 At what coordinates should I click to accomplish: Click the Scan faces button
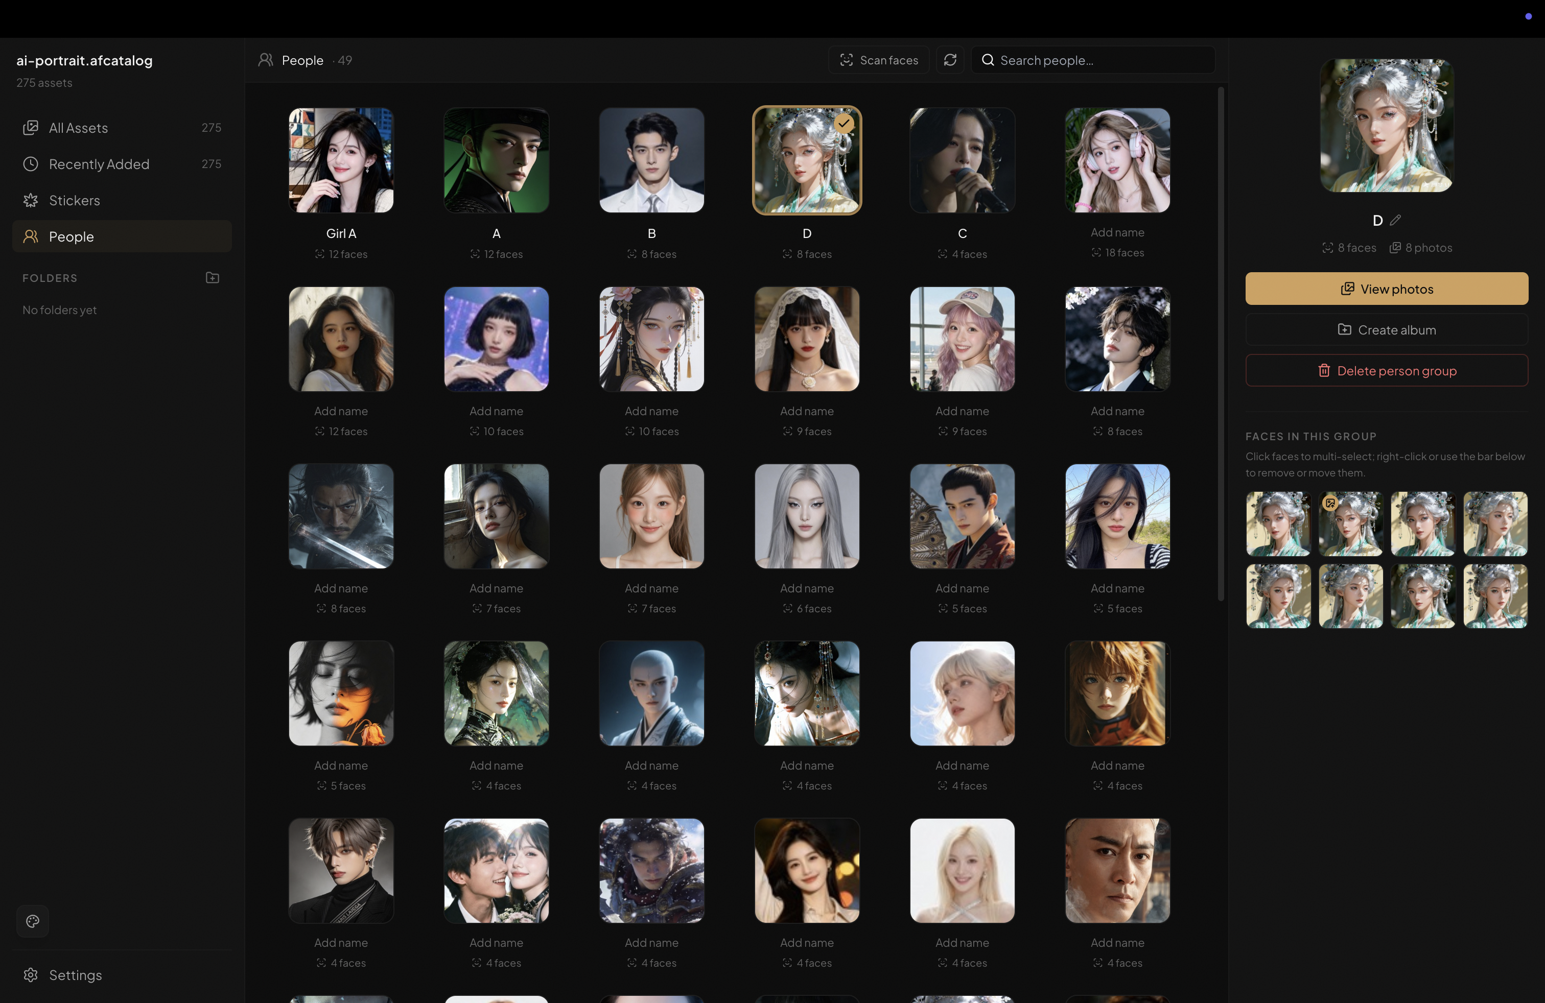click(x=878, y=60)
